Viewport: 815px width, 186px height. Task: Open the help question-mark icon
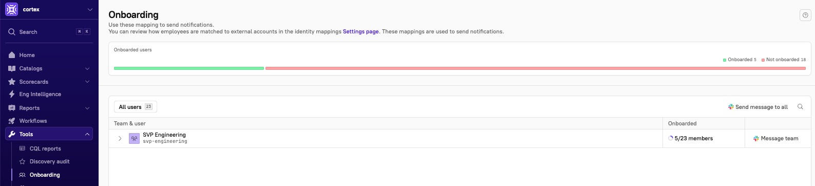pyautogui.click(x=805, y=15)
